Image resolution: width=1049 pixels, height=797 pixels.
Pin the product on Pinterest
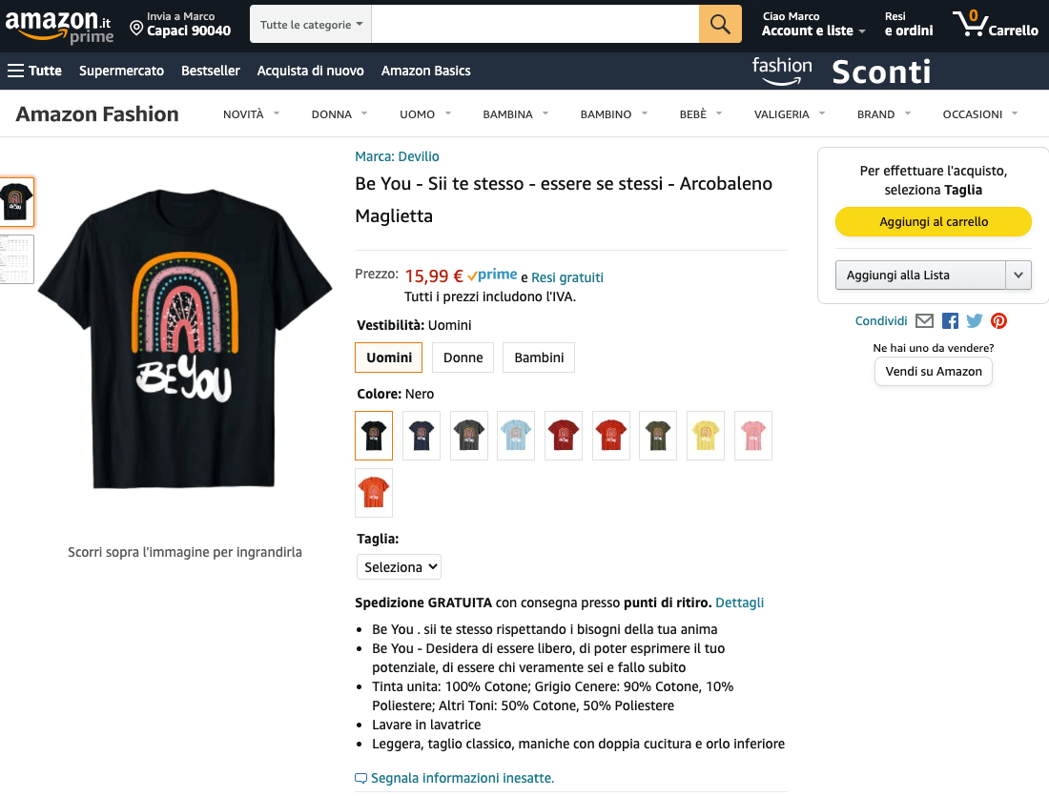click(998, 320)
